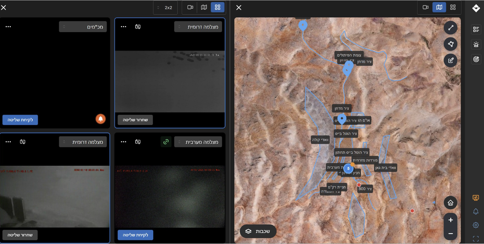The image size is (484, 244).
Task: Click the home view button on the map
Action: click(x=451, y=203)
